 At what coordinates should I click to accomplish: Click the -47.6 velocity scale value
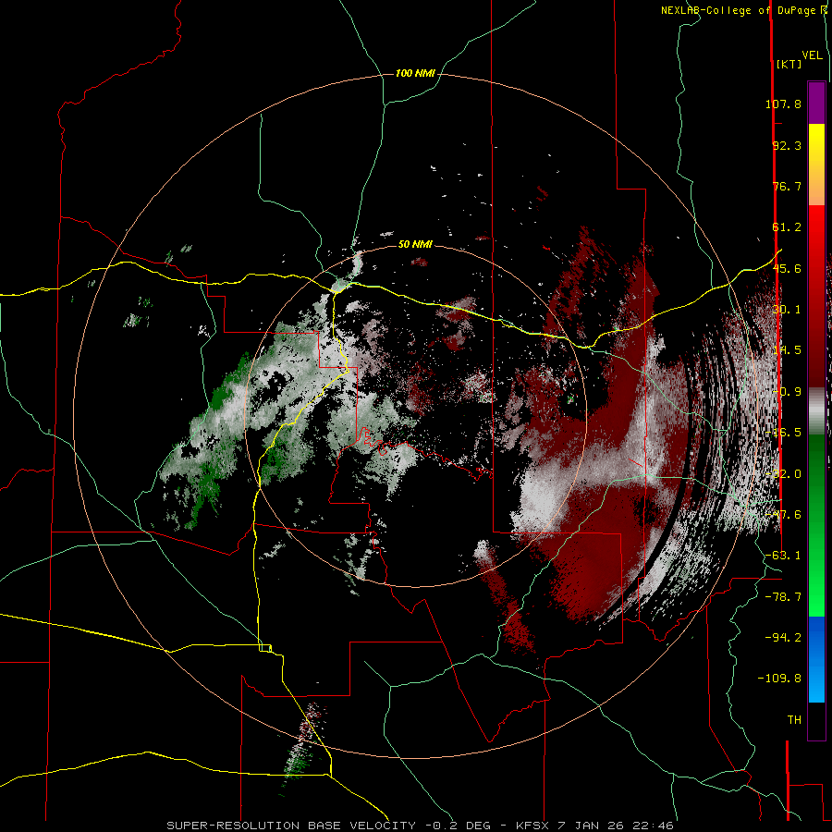783,515
